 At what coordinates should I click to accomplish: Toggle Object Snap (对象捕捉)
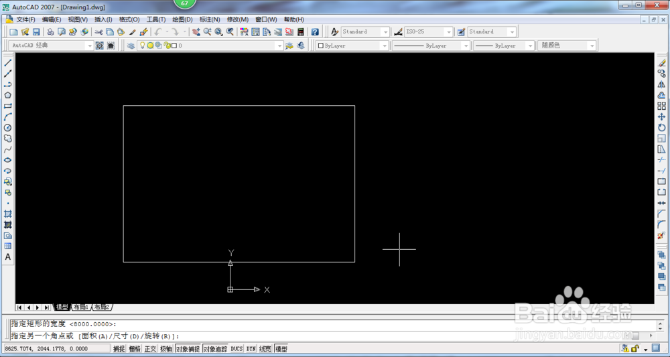pyautogui.click(x=188, y=349)
